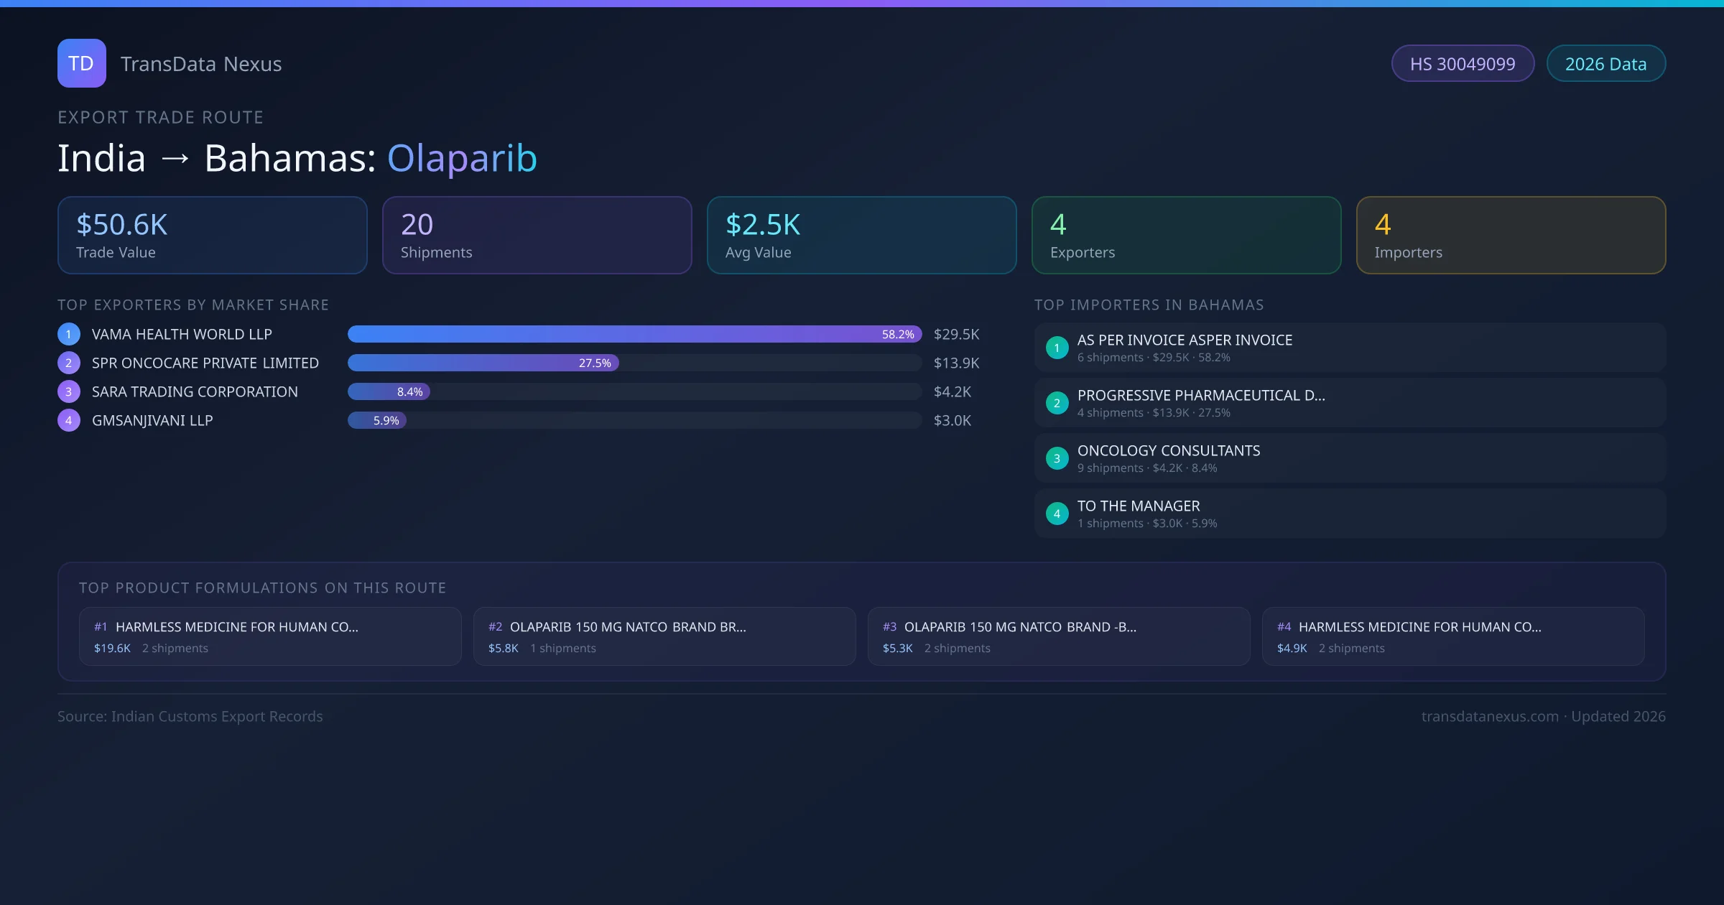The image size is (1724, 905).
Task: Click rank 3 badge for Sara Trading Corporation
Action: point(68,391)
